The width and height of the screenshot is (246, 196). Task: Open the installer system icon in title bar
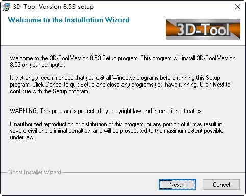6,7
